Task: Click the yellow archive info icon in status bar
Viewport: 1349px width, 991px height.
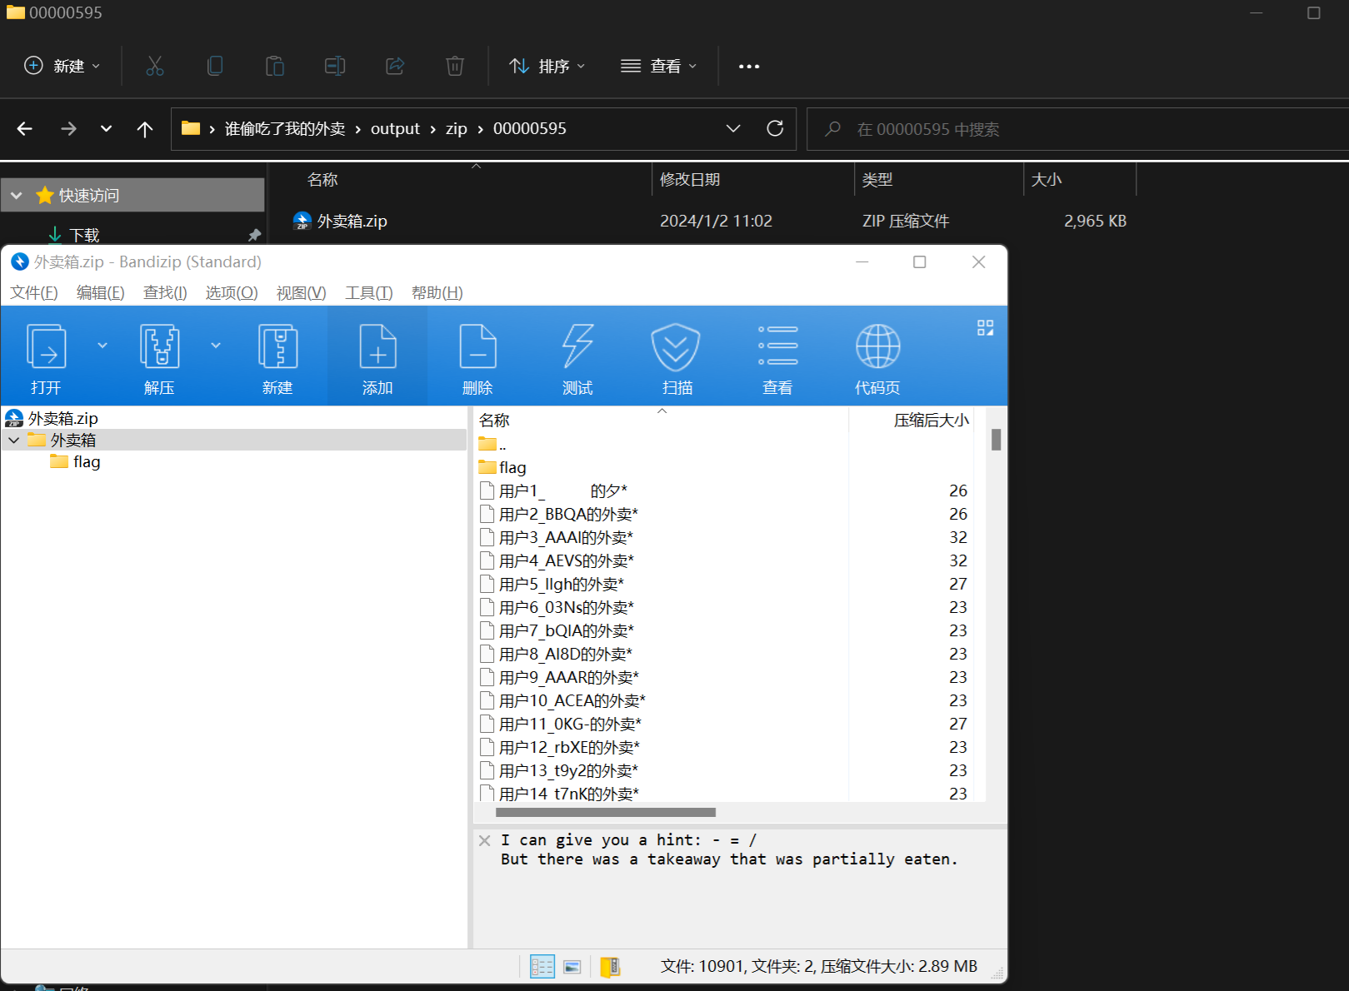Action: pyautogui.click(x=610, y=967)
